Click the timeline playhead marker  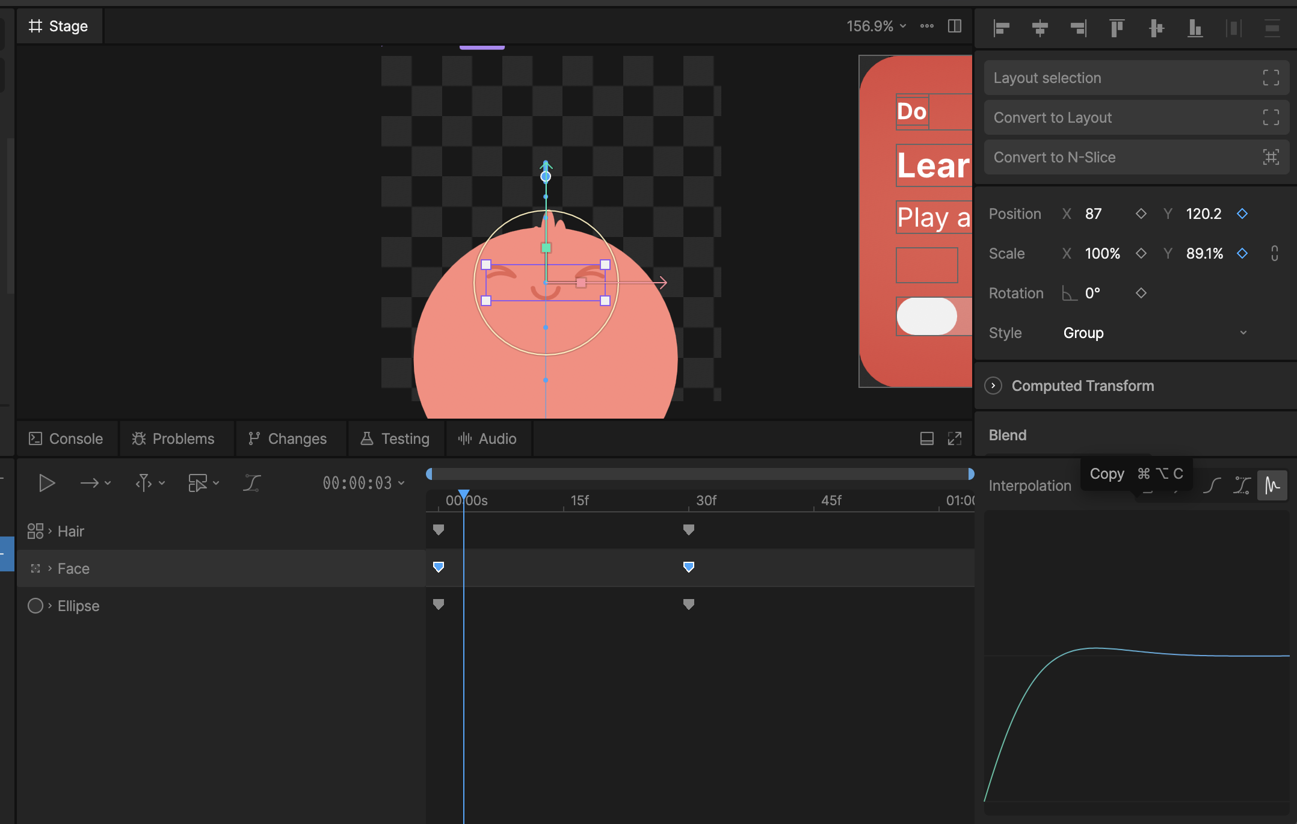[x=464, y=496]
